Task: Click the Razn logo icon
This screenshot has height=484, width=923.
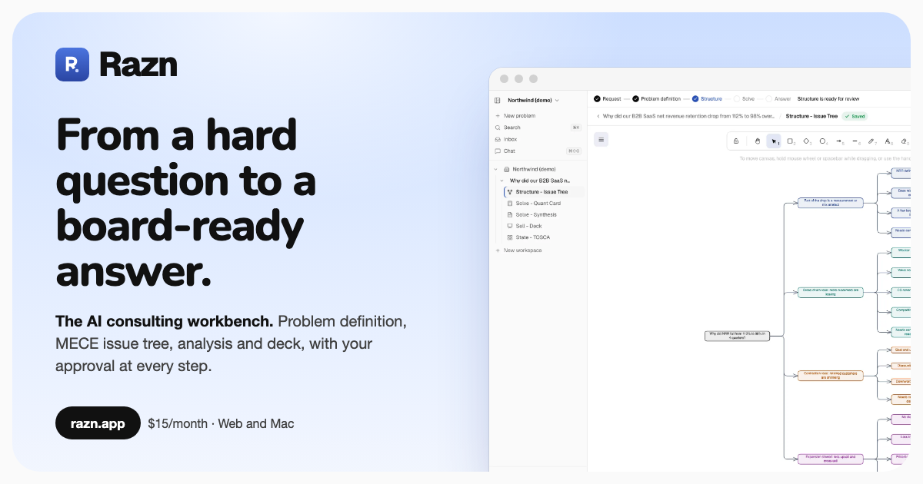Action: point(72,65)
